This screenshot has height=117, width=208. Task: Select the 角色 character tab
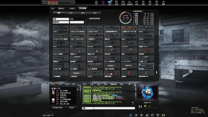tap(71, 13)
